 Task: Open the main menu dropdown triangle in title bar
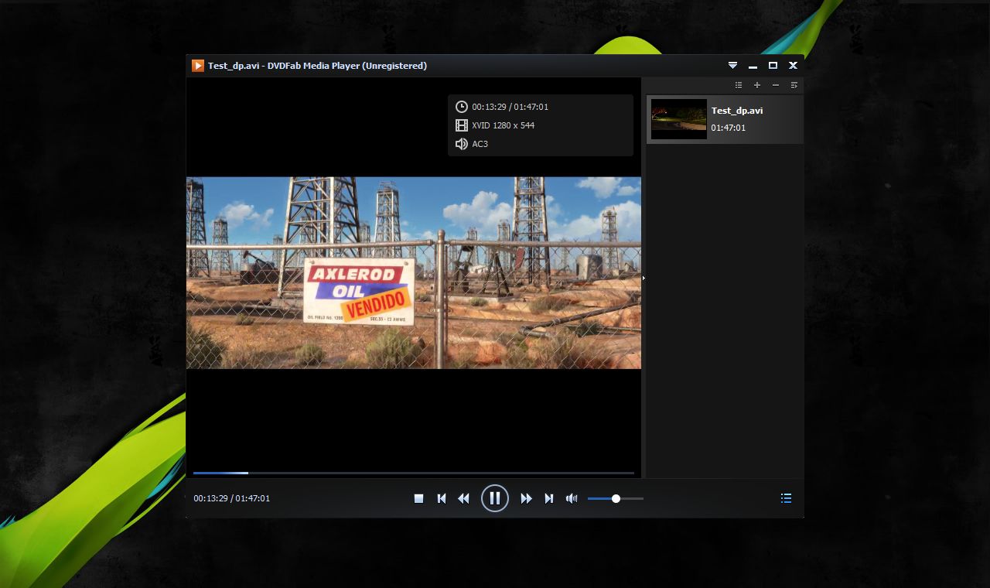(732, 66)
